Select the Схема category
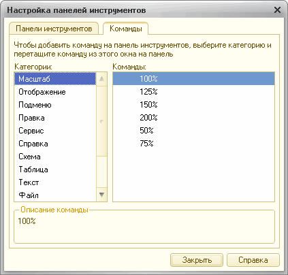Screen dimensions: 288x275 click(55, 157)
